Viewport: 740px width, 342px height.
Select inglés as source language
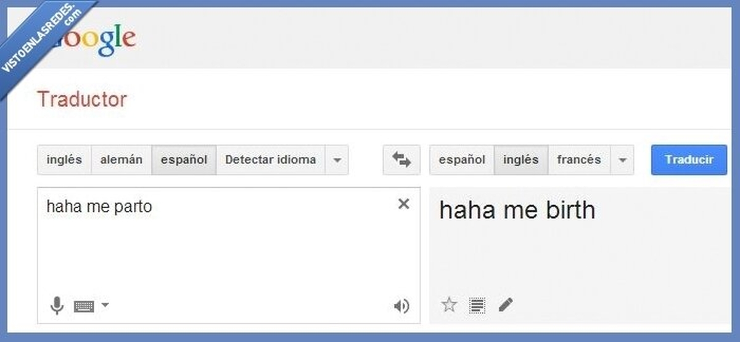[x=64, y=160]
